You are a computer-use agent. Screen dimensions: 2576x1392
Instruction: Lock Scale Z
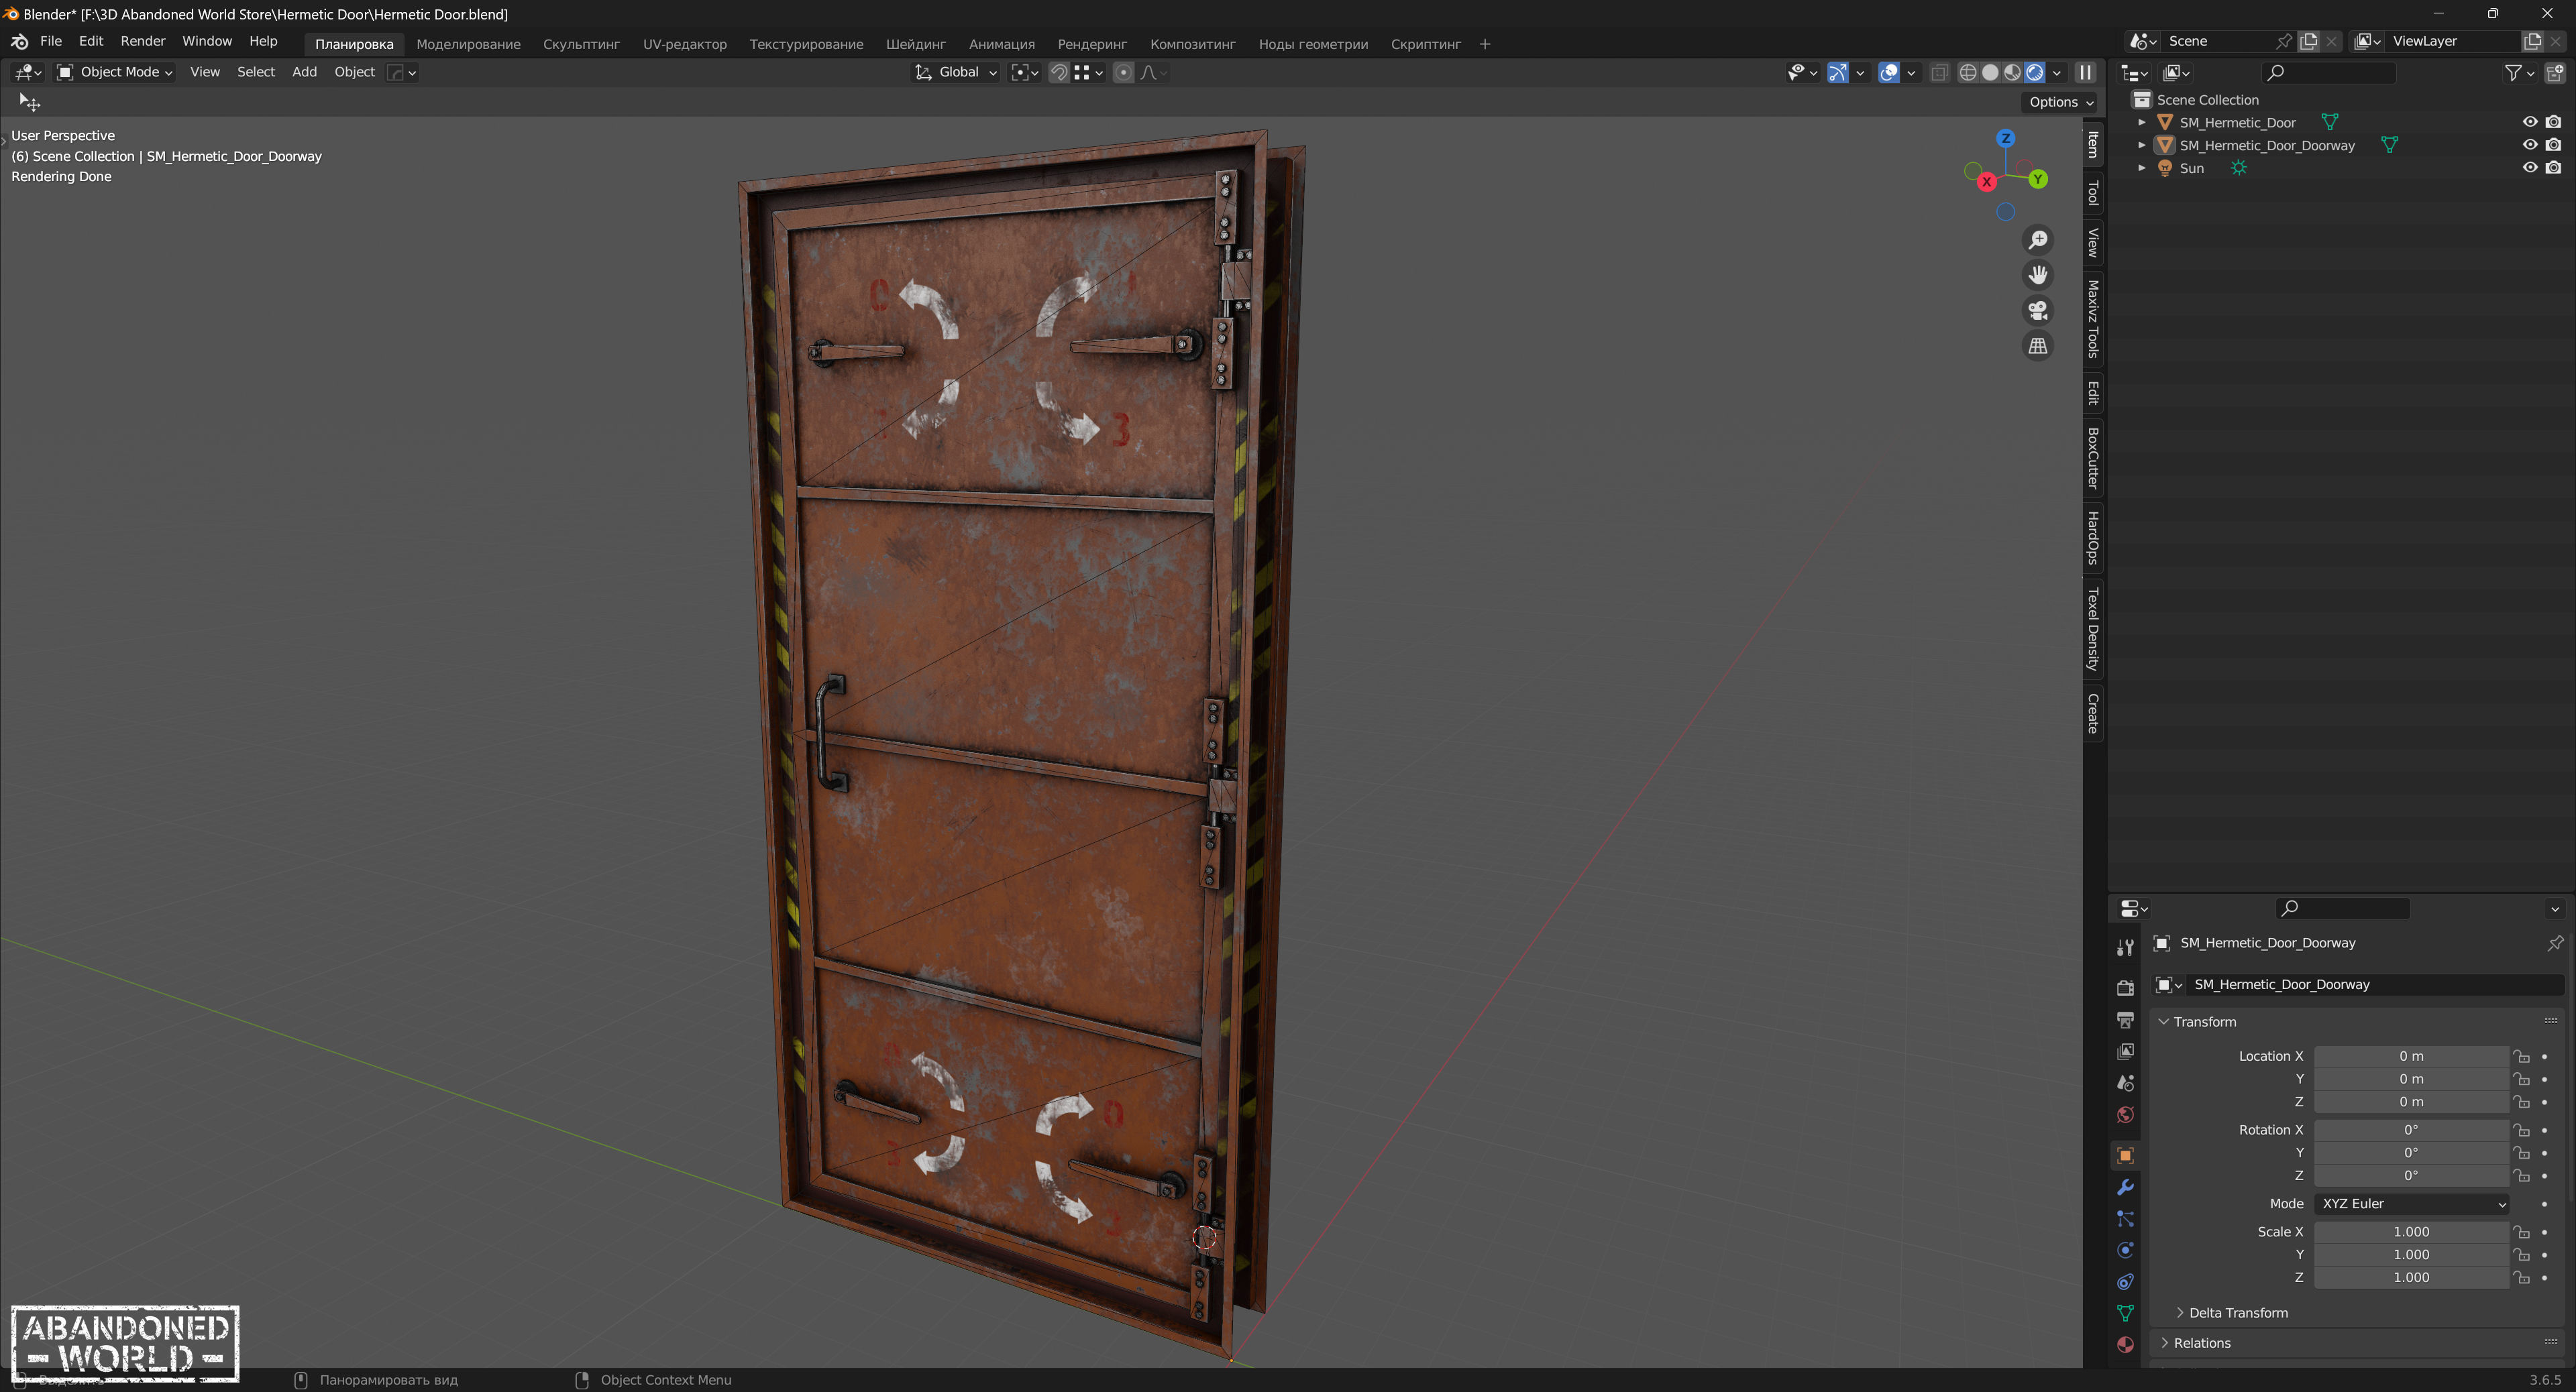pyautogui.click(x=2522, y=1278)
